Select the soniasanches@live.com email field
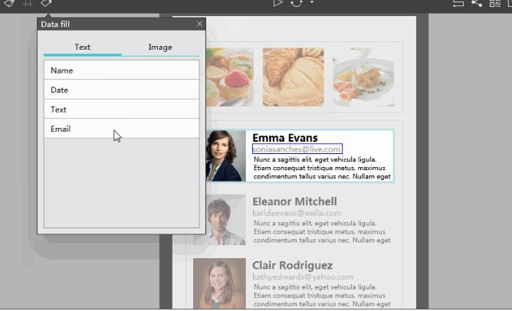The width and height of the screenshot is (512, 311). 297,149
